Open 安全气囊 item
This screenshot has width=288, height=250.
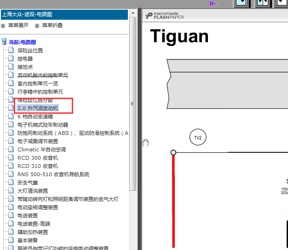pos(28,183)
